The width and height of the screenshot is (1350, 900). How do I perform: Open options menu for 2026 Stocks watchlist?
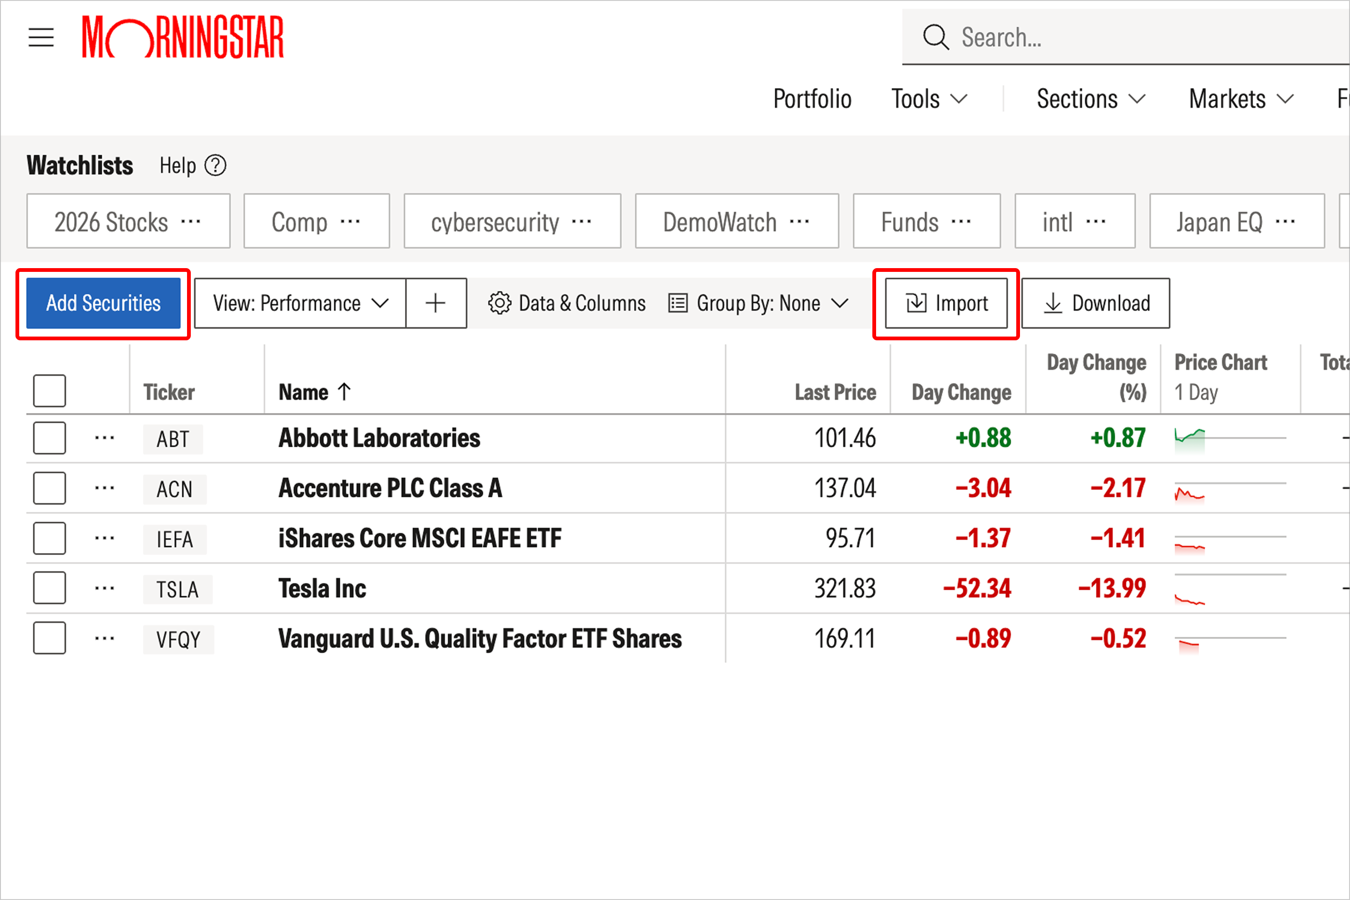[x=191, y=222]
